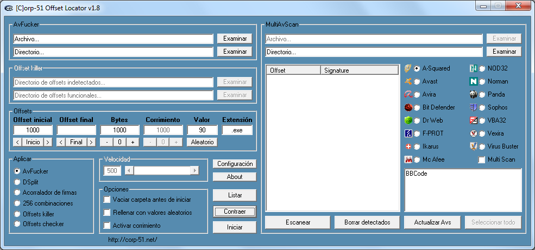Click the Extensión field showing .exe
Viewport: 535px width, 250px height.
click(237, 130)
